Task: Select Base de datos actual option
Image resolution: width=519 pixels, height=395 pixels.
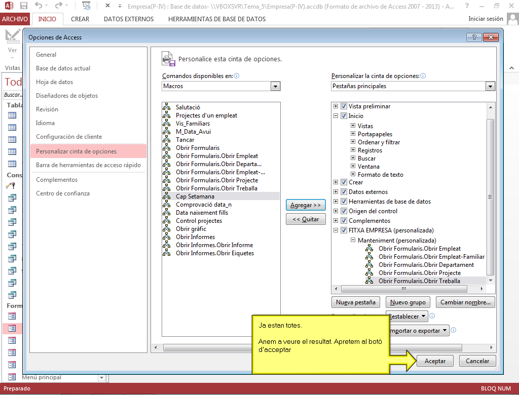Action: [88, 68]
